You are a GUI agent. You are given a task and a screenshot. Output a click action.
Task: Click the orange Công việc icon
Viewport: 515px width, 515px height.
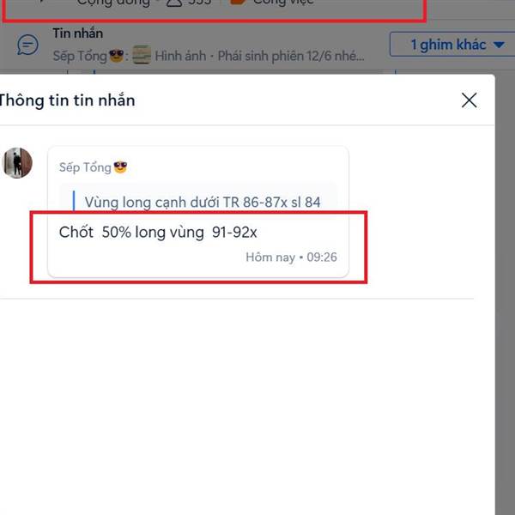click(237, 2)
